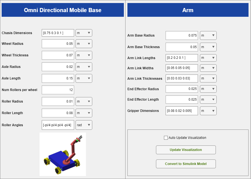Click the Wheel Thickness input field
The width and height of the screenshot is (251, 179).
coord(58,55)
